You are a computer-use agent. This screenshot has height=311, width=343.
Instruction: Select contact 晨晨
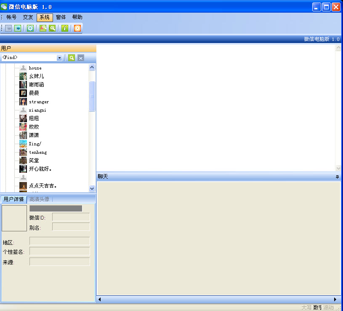click(34, 93)
